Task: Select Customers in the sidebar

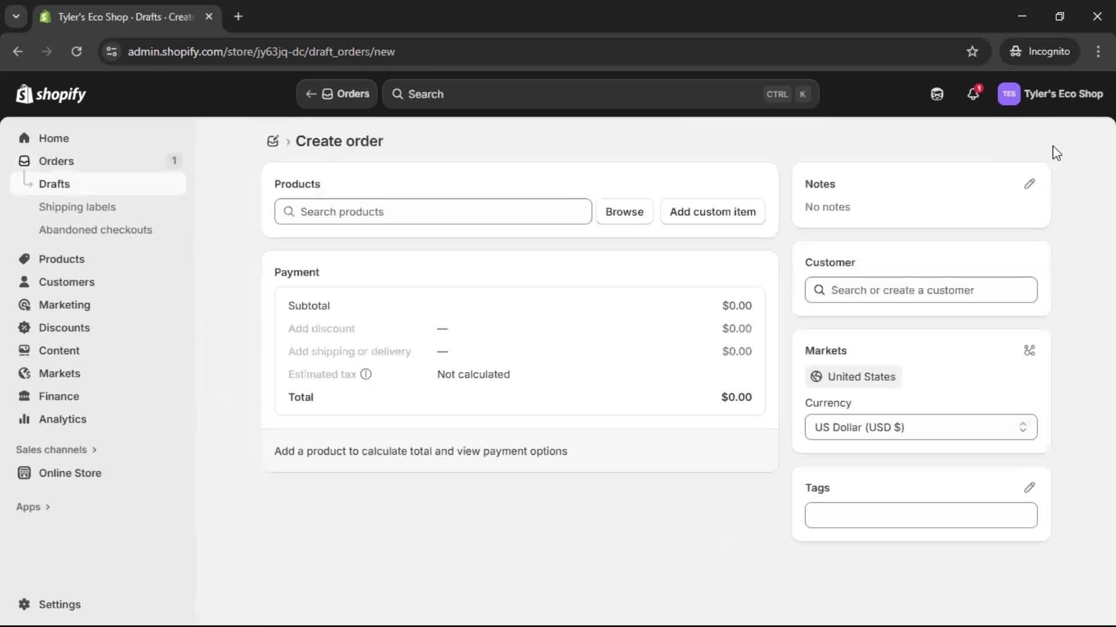Action: (66, 282)
